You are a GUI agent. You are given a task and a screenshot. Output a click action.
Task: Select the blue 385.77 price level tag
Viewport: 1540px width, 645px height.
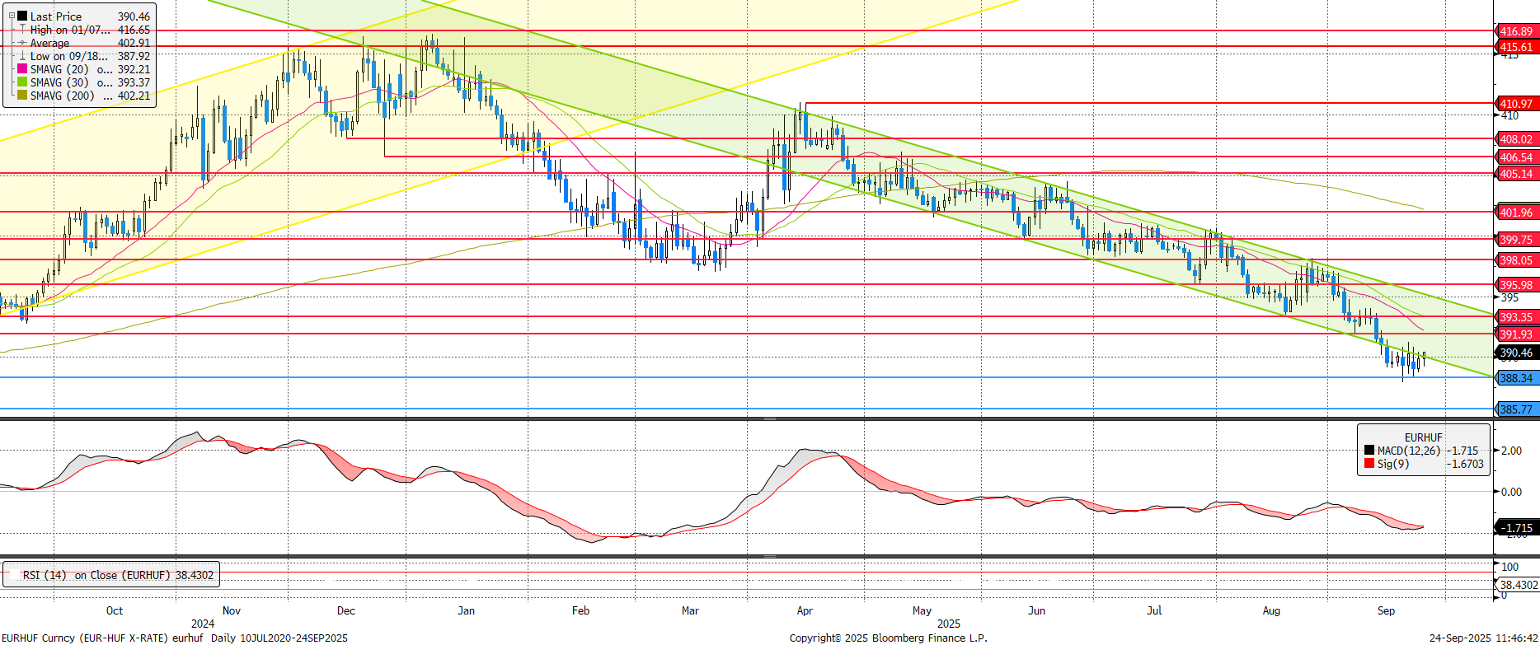pyautogui.click(x=1517, y=409)
